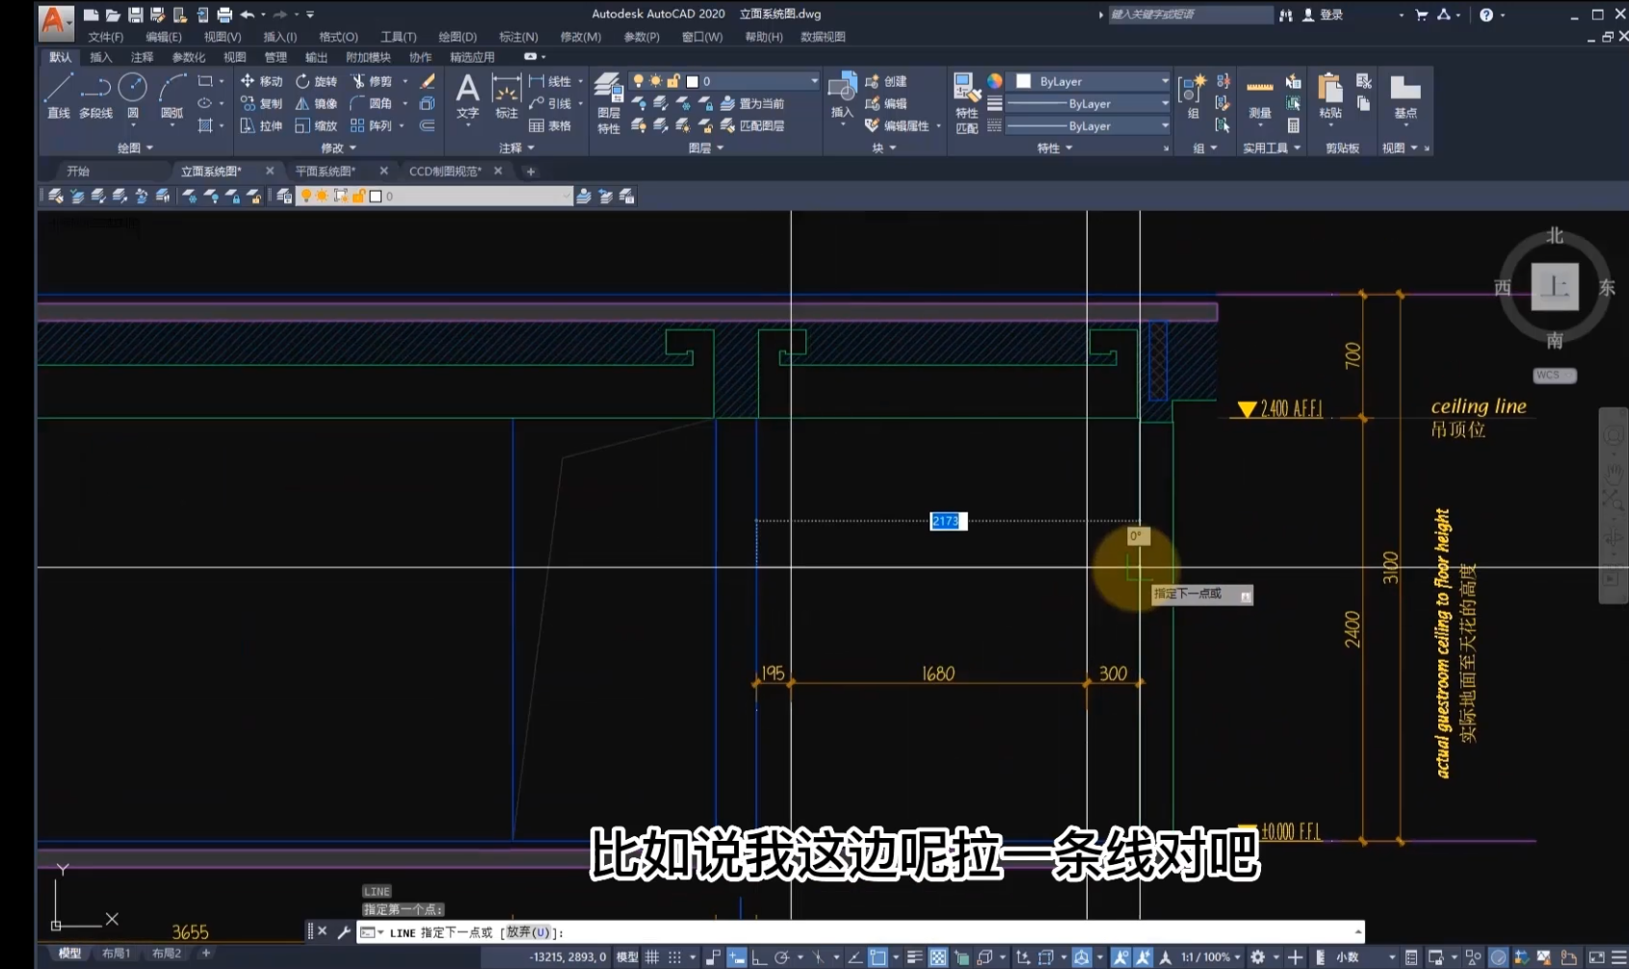
Task: Add a new drawing tab with plus
Action: coord(530,171)
